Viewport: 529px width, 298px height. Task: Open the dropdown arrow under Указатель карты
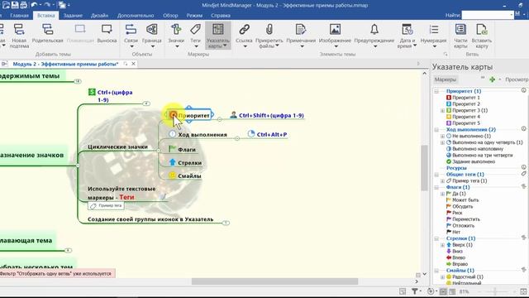click(225, 46)
